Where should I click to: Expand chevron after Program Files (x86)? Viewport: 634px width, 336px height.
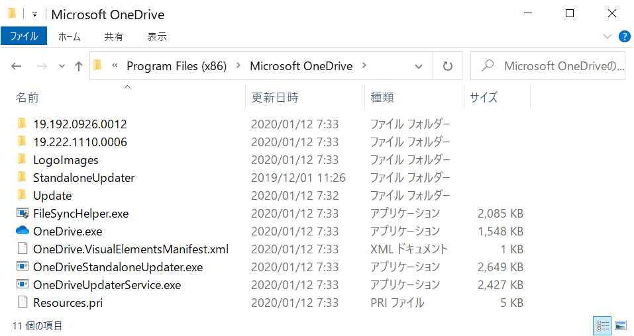pos(238,65)
